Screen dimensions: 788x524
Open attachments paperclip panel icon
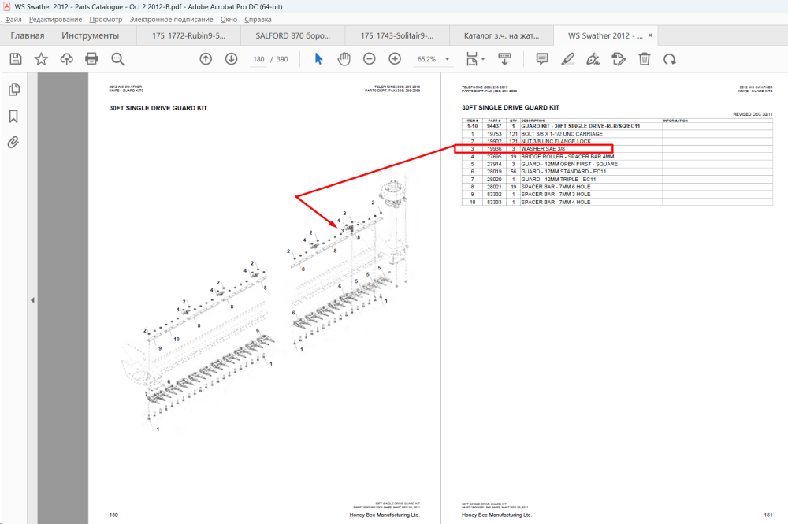13,142
